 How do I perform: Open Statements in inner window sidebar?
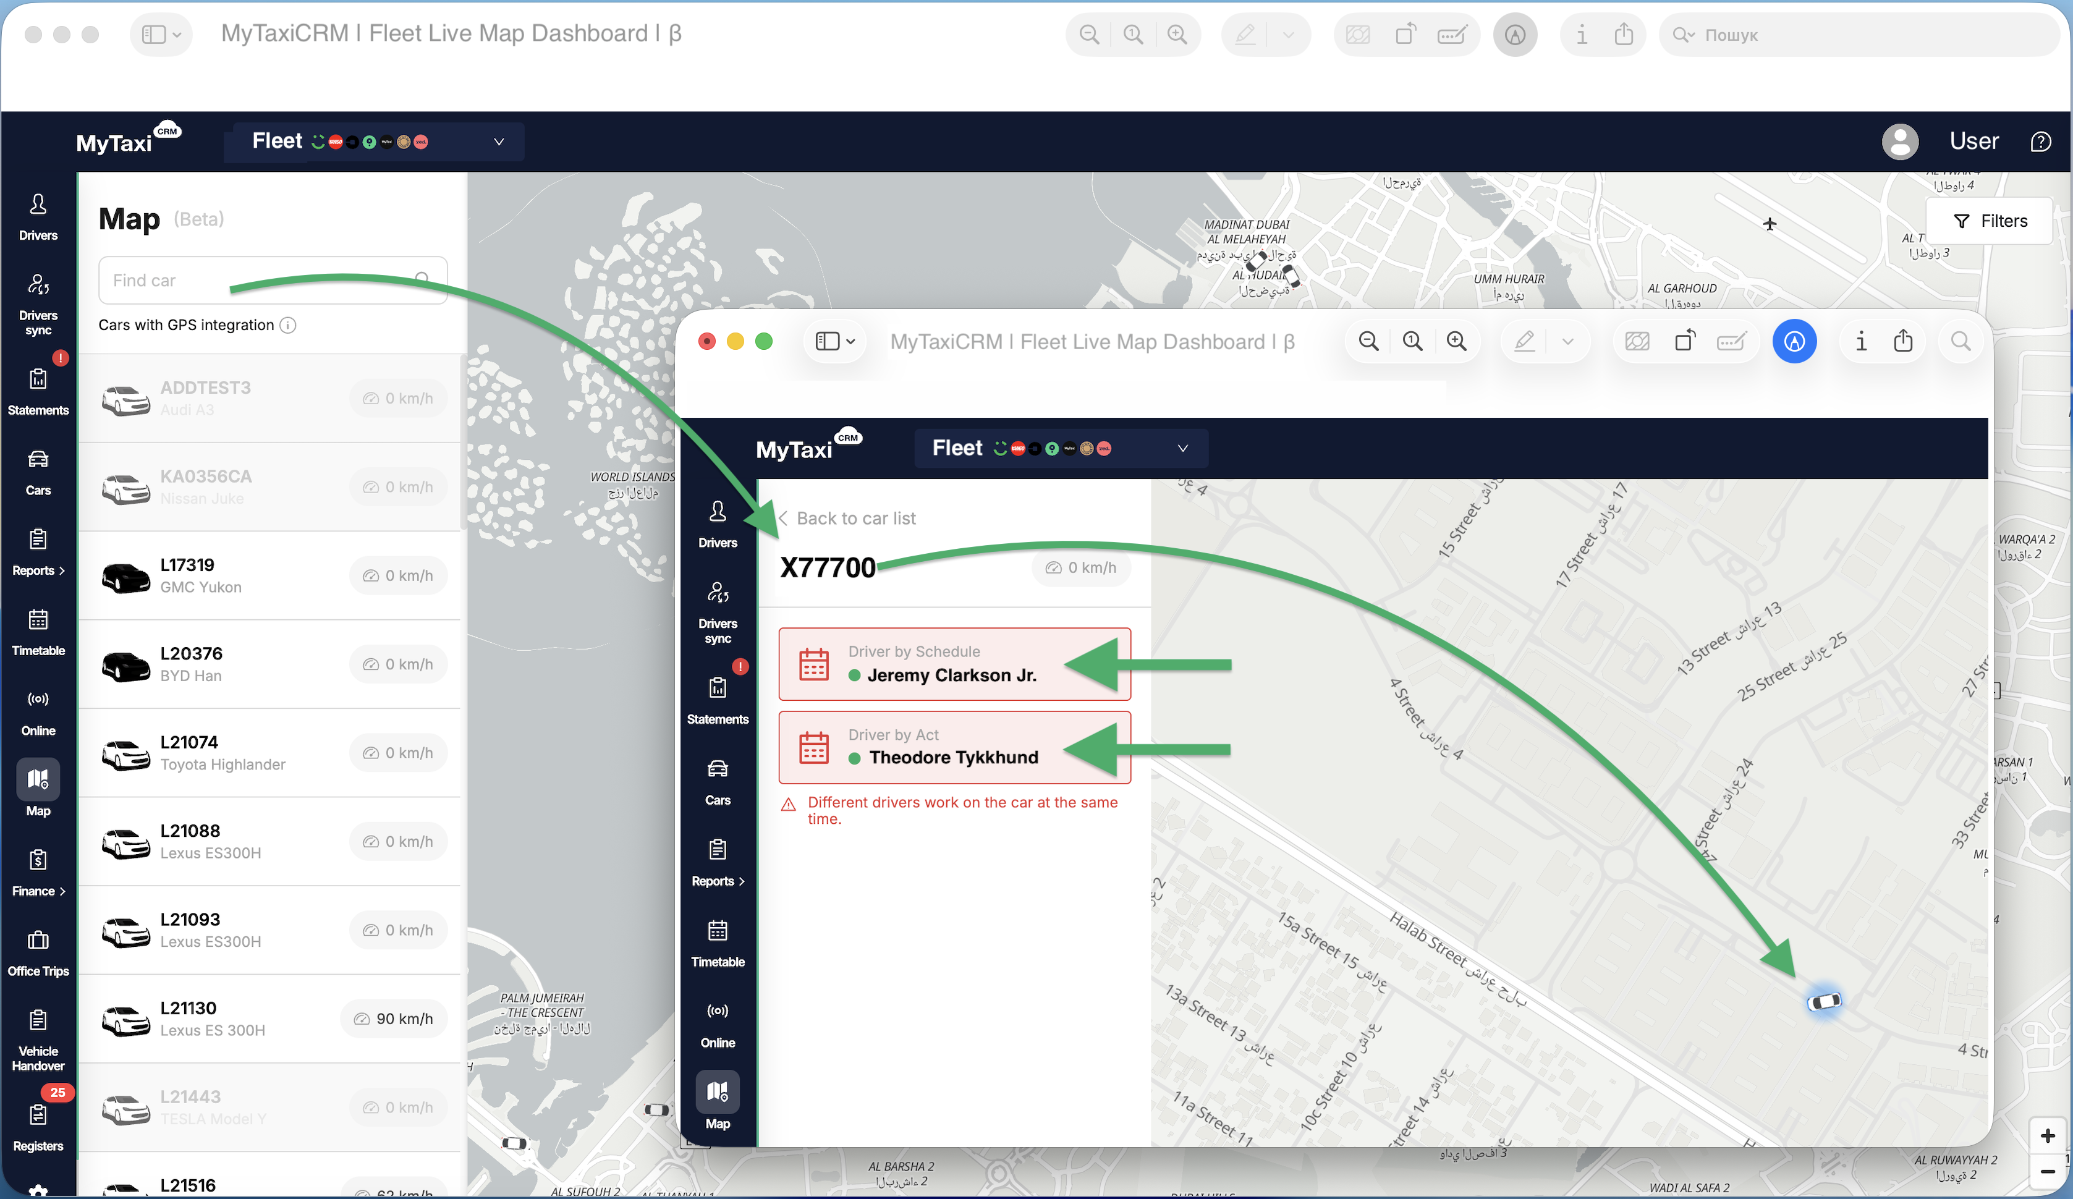point(718,701)
